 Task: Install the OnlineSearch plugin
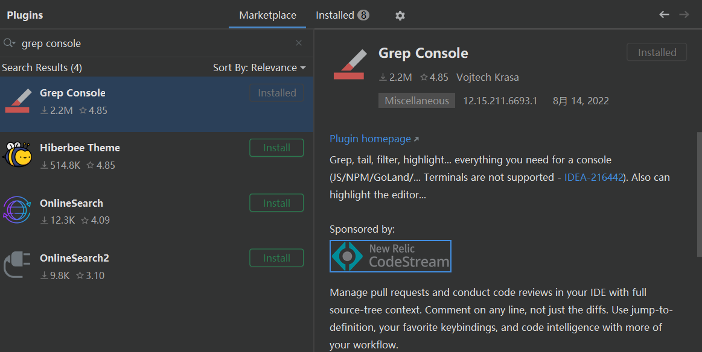[x=276, y=203]
